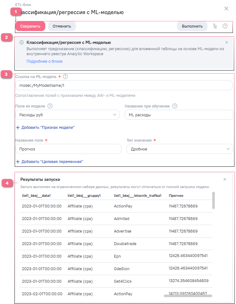236x304 pixels.
Task: Click the 'ML расходы' training name field
Action: click(178, 115)
